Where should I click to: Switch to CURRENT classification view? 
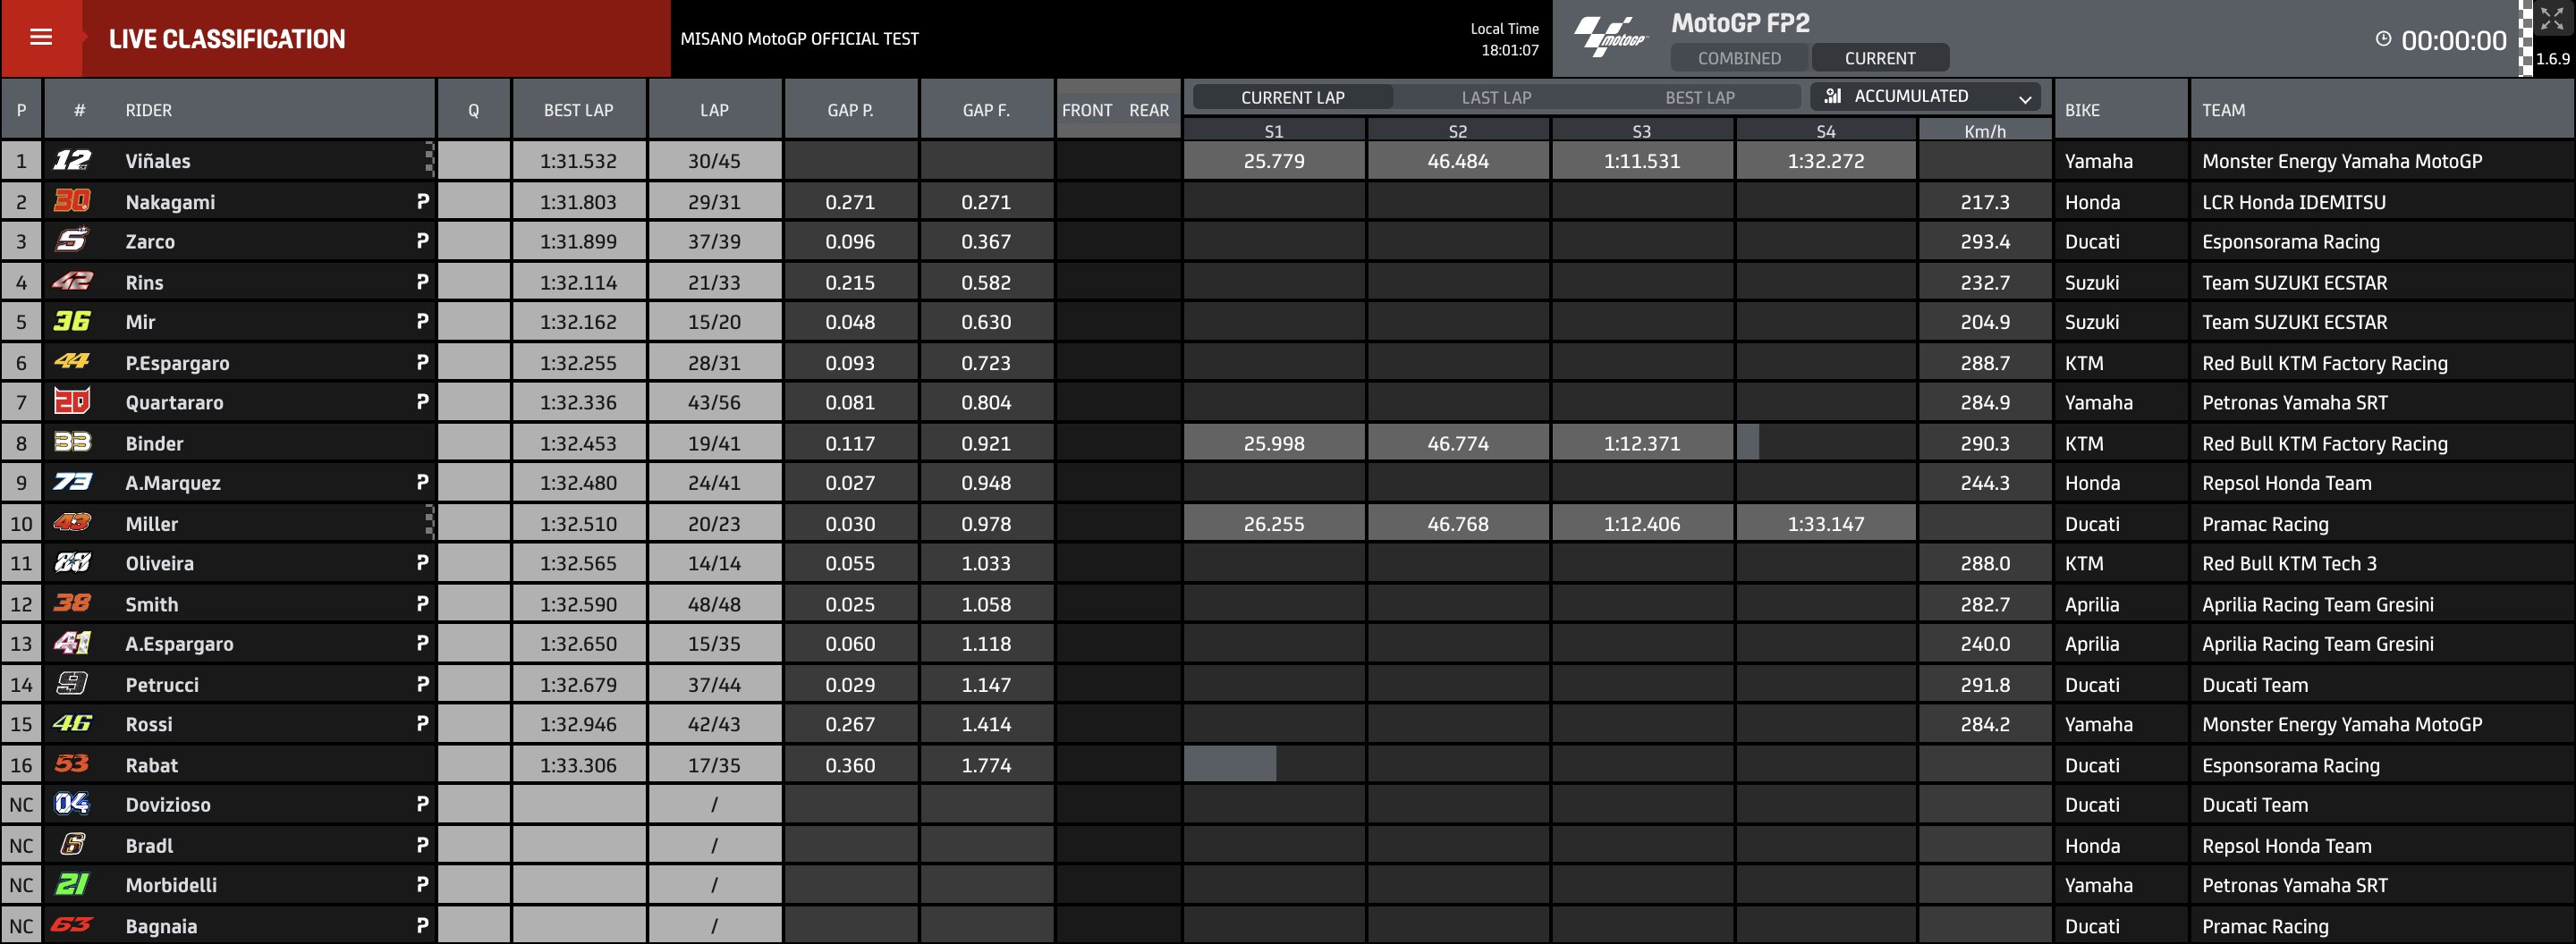(x=1880, y=58)
